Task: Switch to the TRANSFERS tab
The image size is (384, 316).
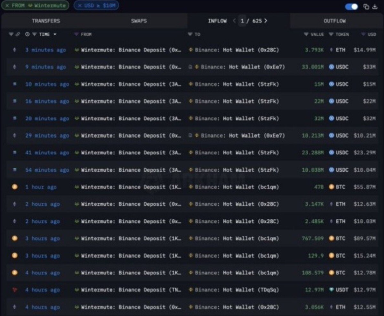Action: 46,21
